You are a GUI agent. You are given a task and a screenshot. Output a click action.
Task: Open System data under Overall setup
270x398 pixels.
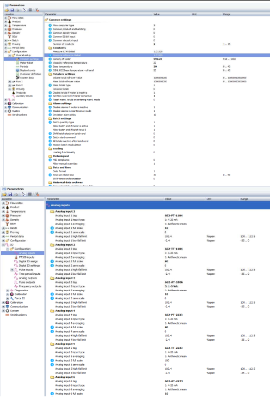[27, 77]
